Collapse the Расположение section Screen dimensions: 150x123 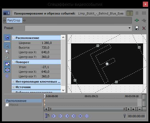click(x=14, y=38)
